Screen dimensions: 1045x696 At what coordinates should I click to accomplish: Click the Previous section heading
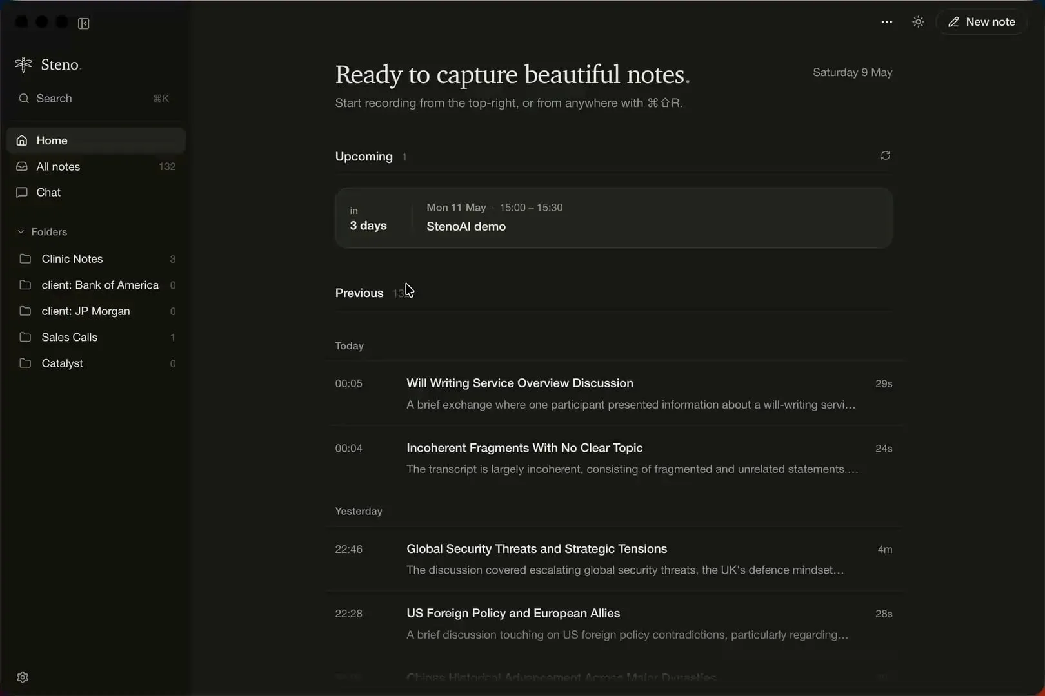tap(359, 293)
